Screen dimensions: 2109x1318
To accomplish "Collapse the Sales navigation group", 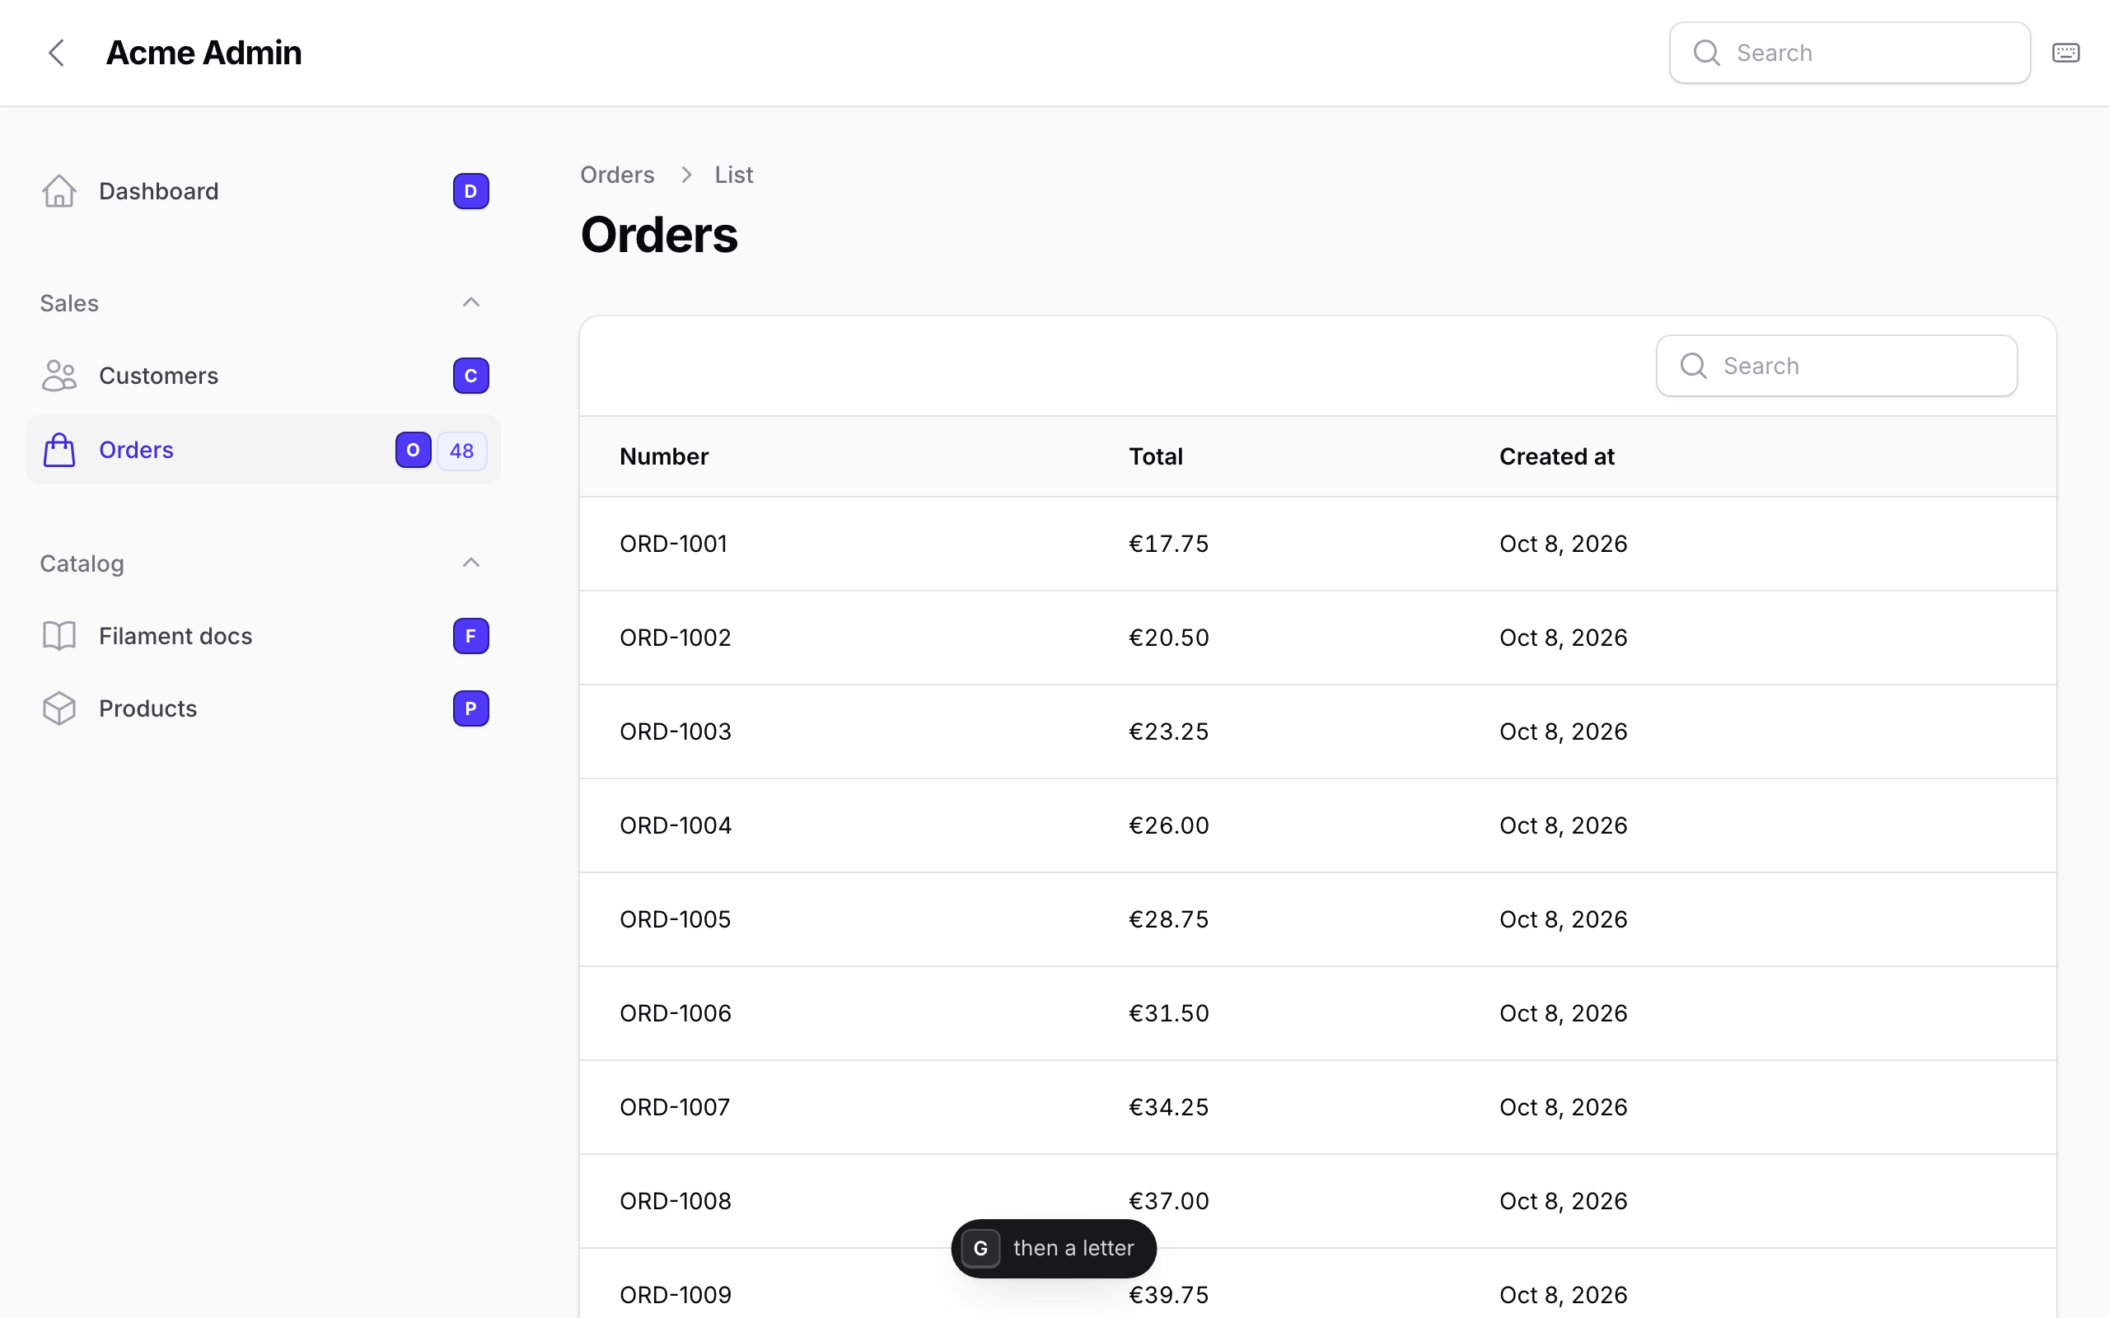I will tap(470, 302).
